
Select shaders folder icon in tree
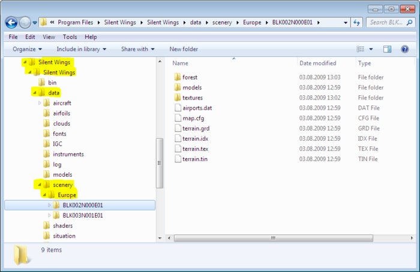pyautogui.click(x=46, y=225)
